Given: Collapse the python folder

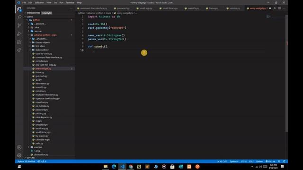Looking at the screenshot, I should coord(36,20).
